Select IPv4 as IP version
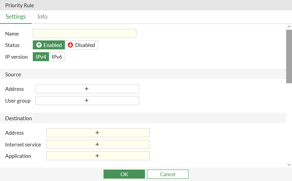The height and width of the screenshot is (181, 292). click(41, 57)
